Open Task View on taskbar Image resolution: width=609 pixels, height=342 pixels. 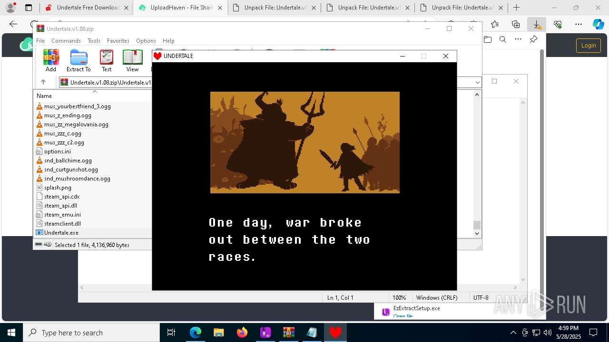pos(172,332)
